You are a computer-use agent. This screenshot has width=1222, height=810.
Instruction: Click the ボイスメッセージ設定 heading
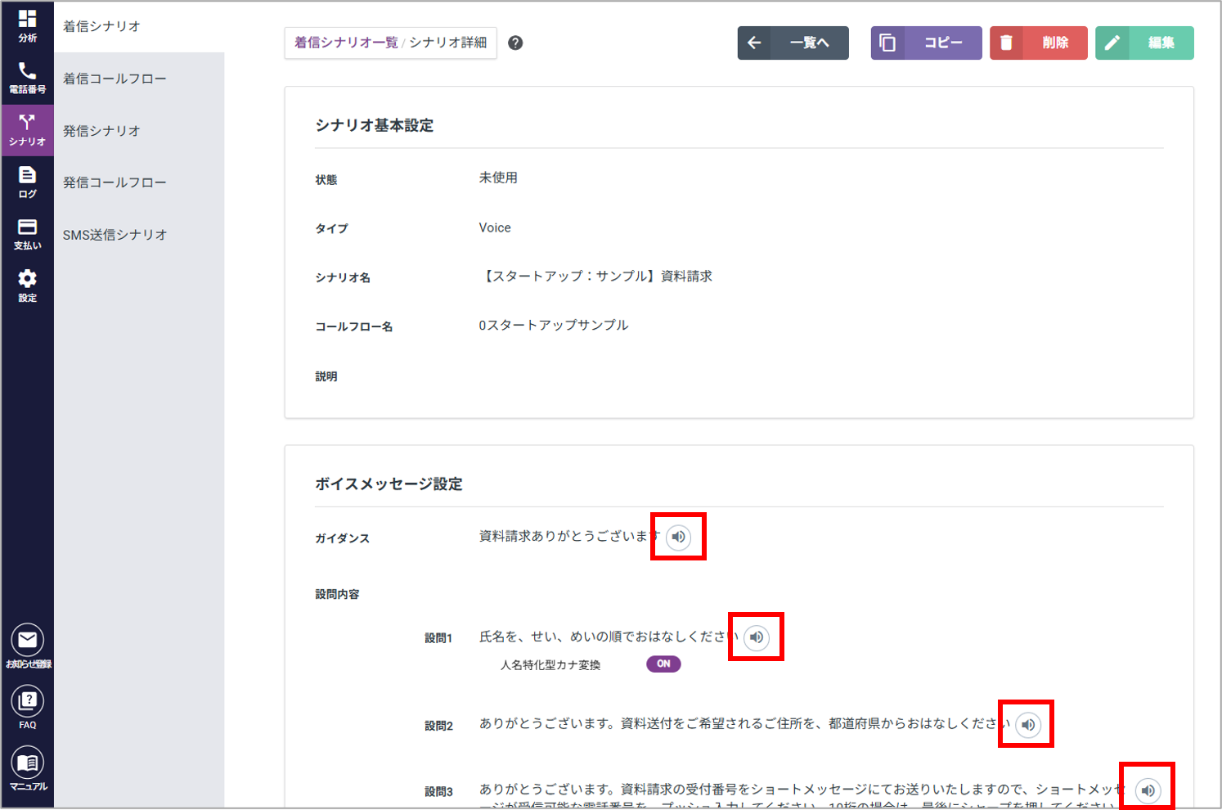[x=389, y=484]
